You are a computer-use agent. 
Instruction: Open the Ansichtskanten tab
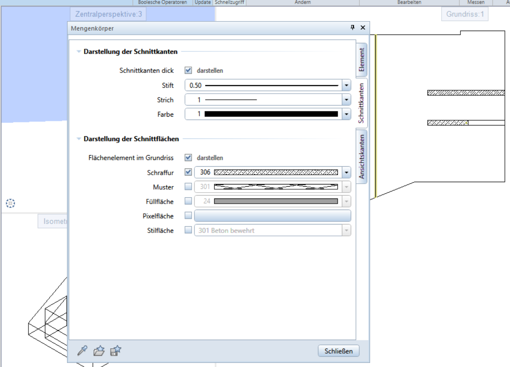click(362, 156)
